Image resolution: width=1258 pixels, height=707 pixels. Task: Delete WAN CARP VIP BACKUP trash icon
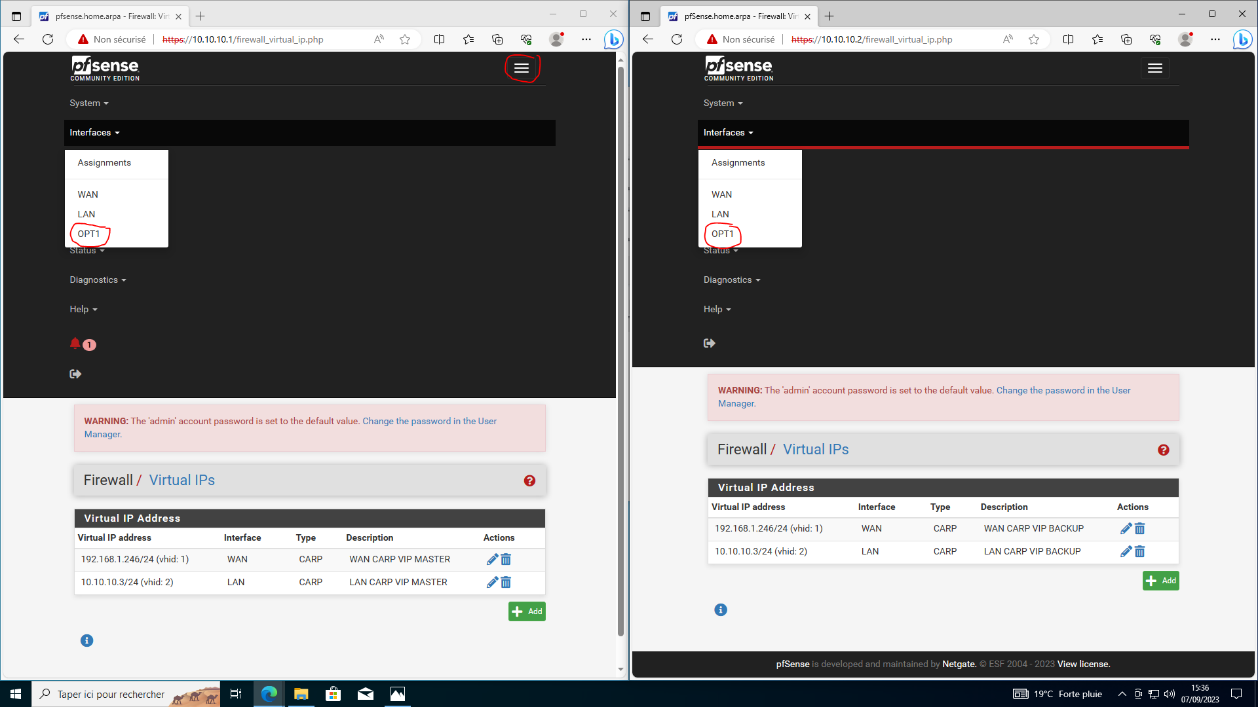[1140, 529]
